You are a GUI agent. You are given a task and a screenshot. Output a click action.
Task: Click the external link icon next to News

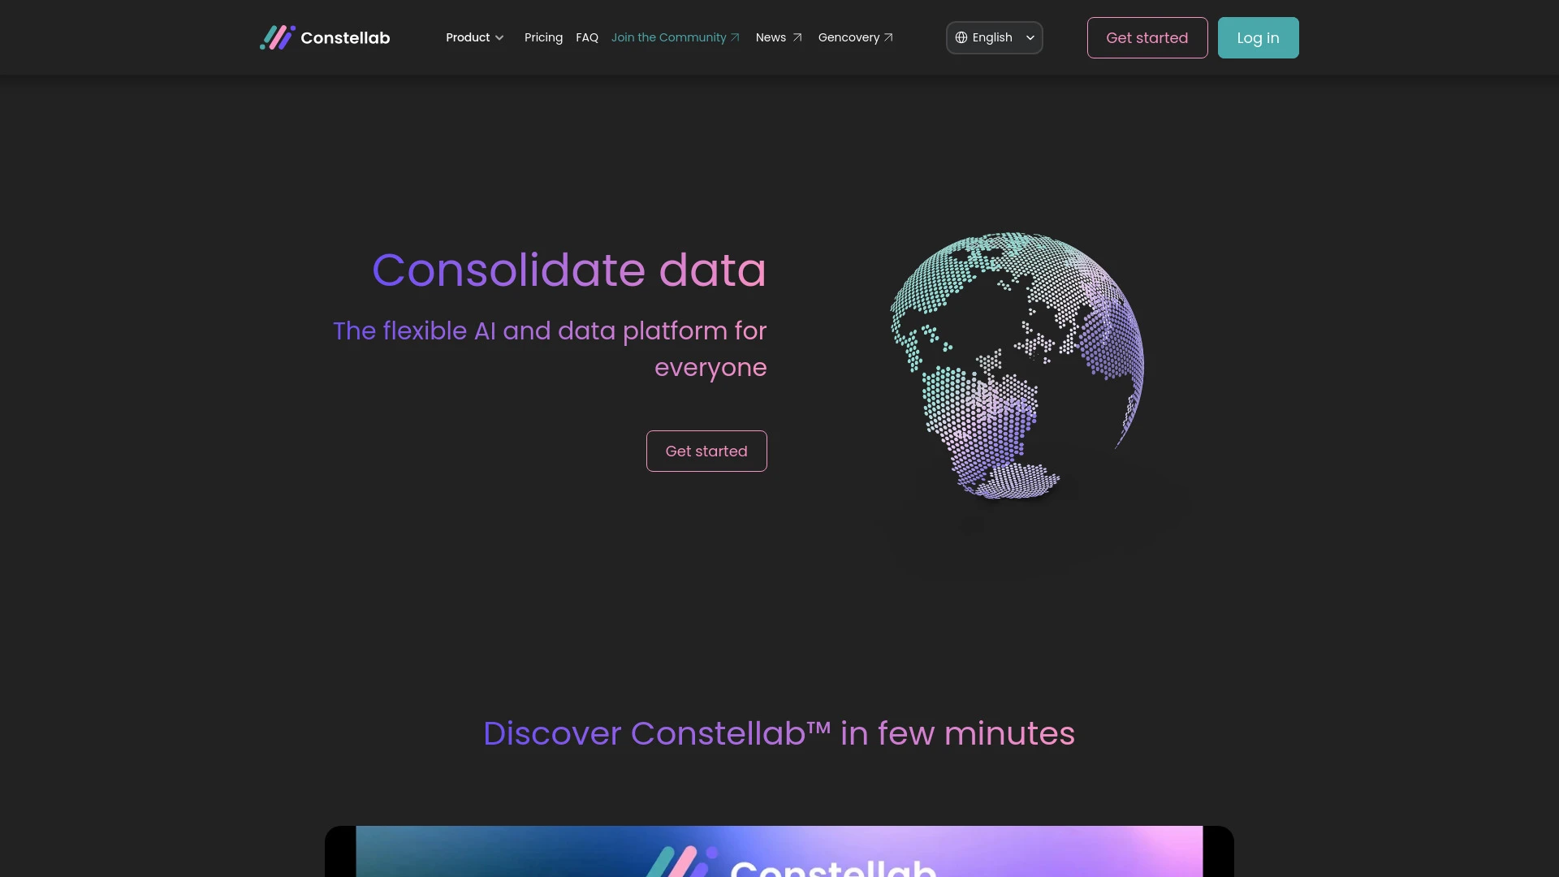coord(797,37)
